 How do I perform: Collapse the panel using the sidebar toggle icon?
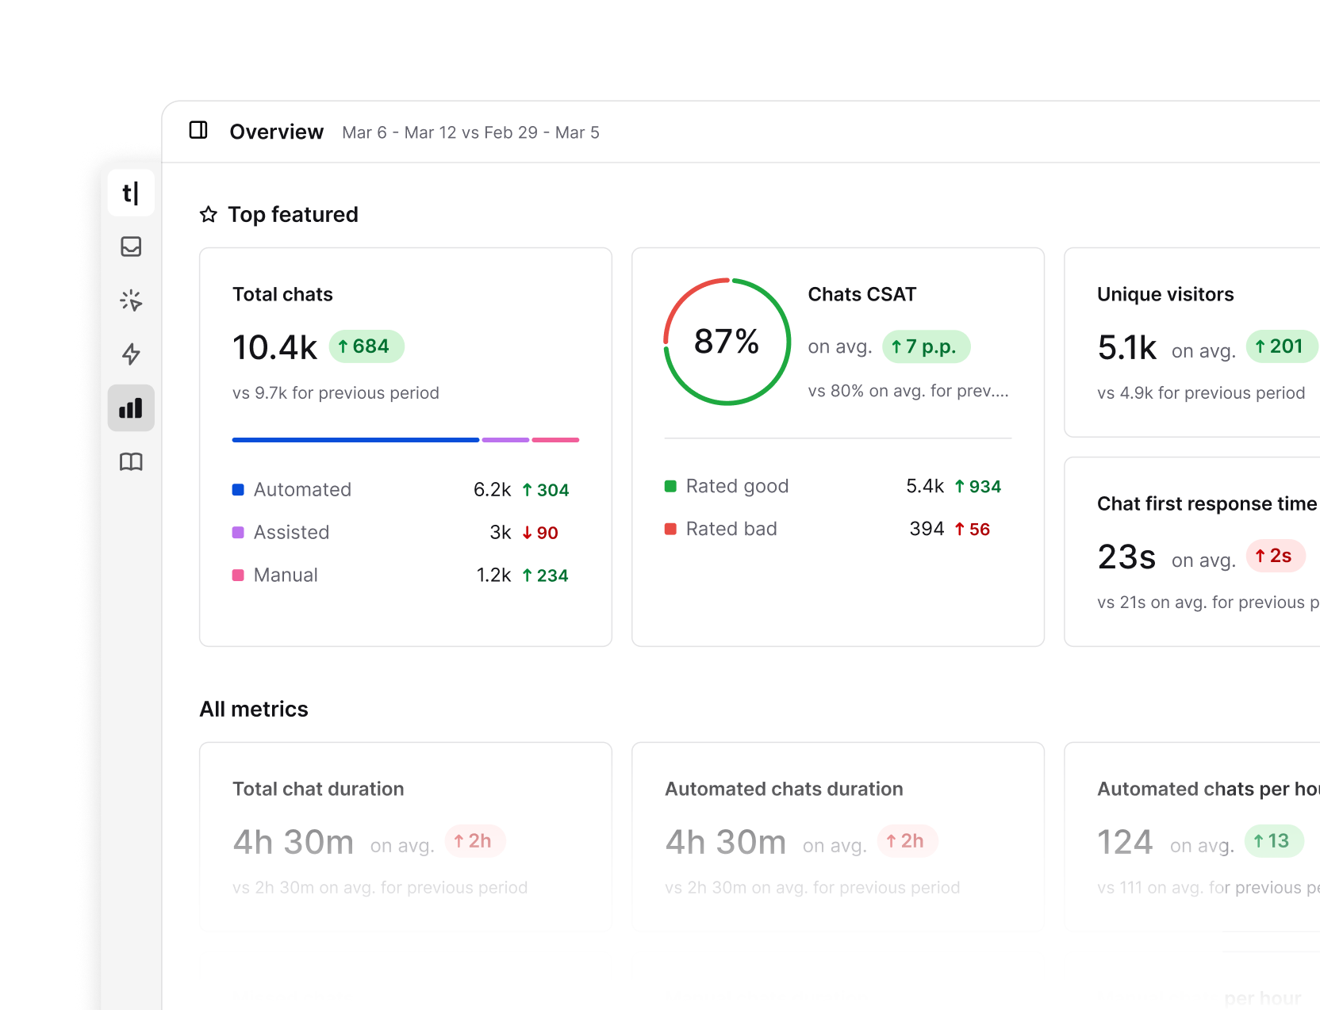point(198,131)
